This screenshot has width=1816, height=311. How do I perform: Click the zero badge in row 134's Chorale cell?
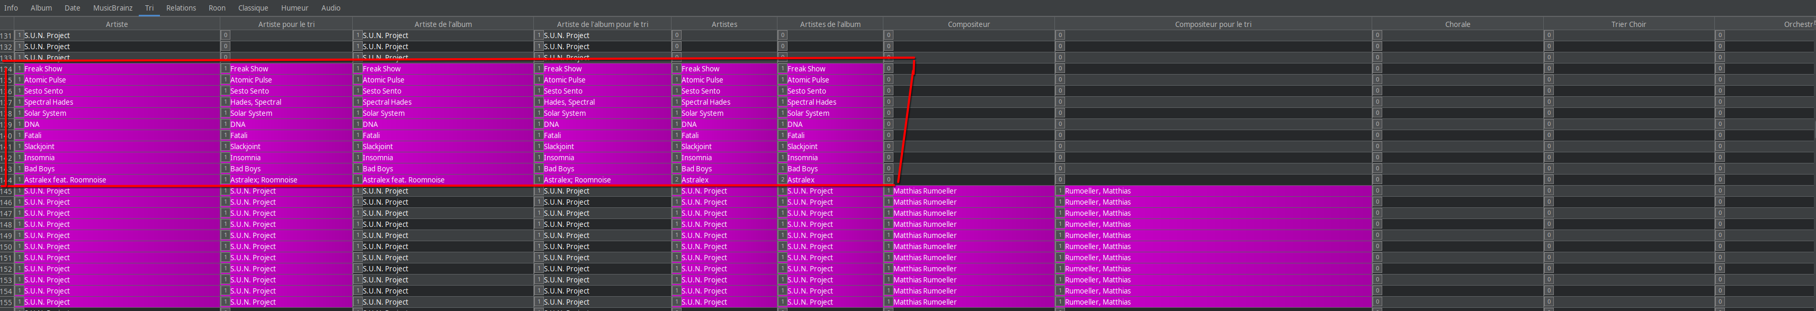(x=1377, y=68)
